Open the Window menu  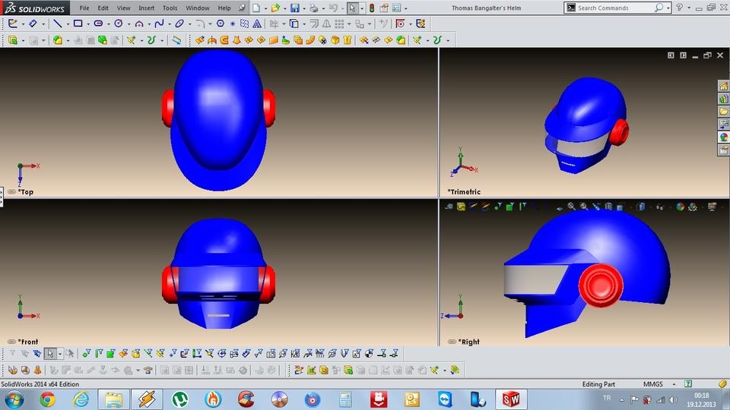point(198,8)
